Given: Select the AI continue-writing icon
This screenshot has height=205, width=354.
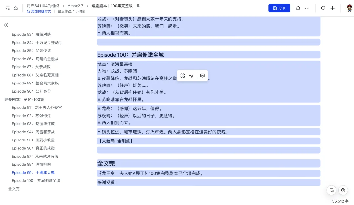Looking at the screenshot, I should point(191,75).
